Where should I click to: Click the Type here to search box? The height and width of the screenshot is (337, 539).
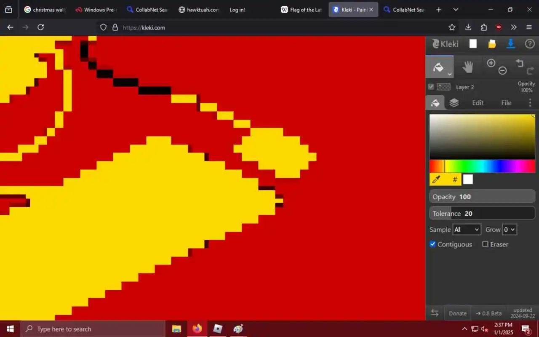[x=93, y=329]
